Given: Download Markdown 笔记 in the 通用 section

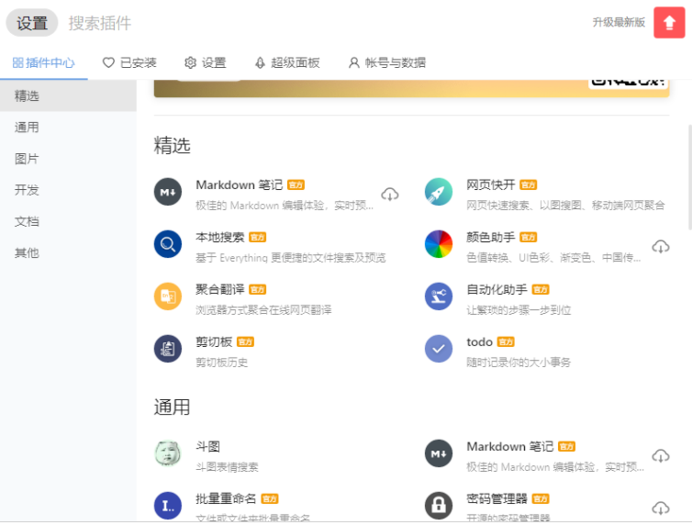Looking at the screenshot, I should (x=661, y=456).
